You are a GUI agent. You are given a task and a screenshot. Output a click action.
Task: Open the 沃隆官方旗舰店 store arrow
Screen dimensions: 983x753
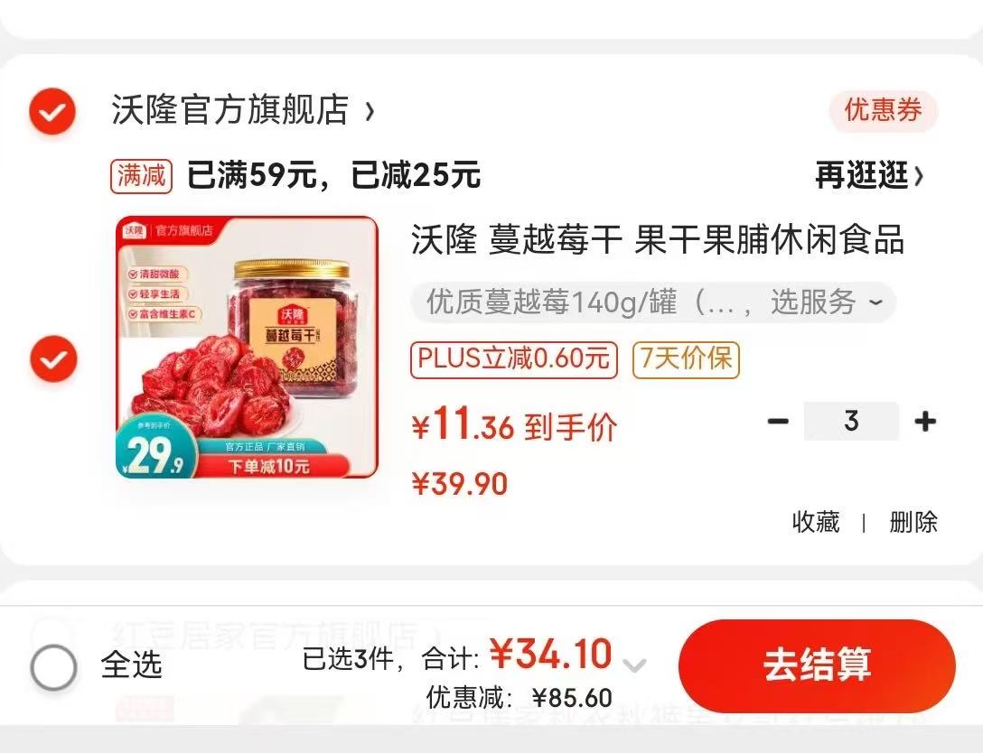pyautogui.click(x=370, y=112)
